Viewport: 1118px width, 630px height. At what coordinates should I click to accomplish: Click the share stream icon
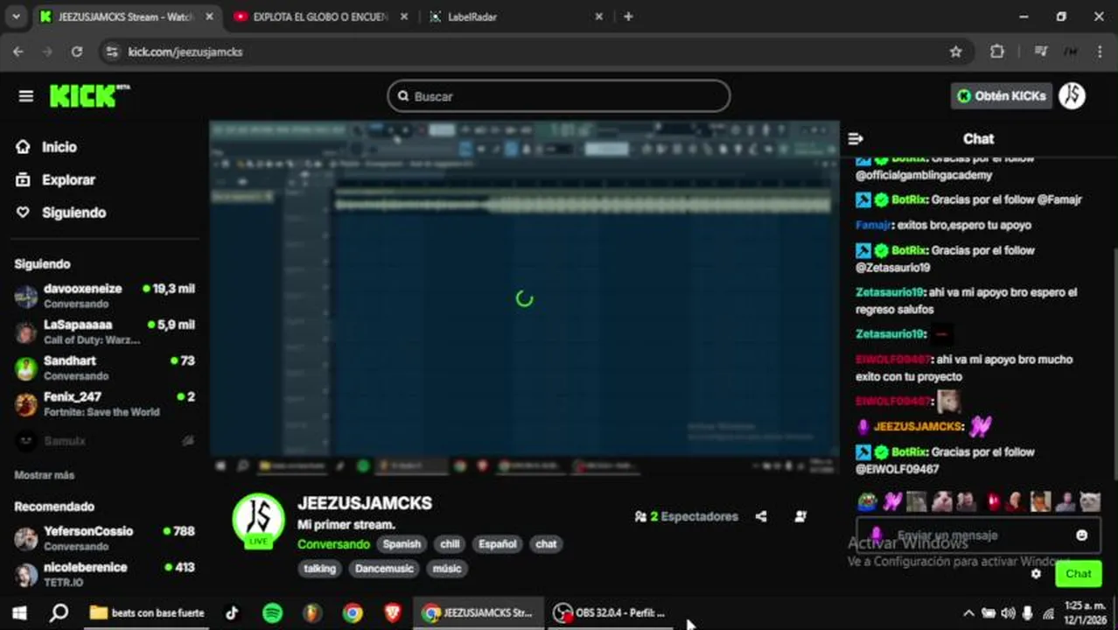tap(761, 516)
